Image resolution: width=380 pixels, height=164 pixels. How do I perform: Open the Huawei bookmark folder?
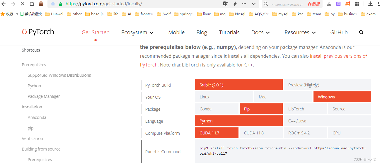pyautogui.click(x=54, y=14)
